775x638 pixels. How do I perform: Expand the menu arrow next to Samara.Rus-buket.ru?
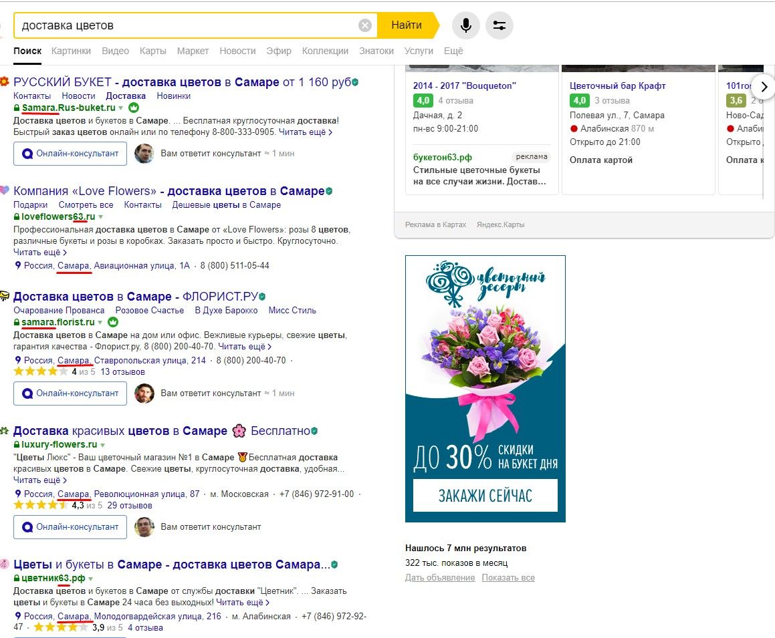tap(121, 108)
